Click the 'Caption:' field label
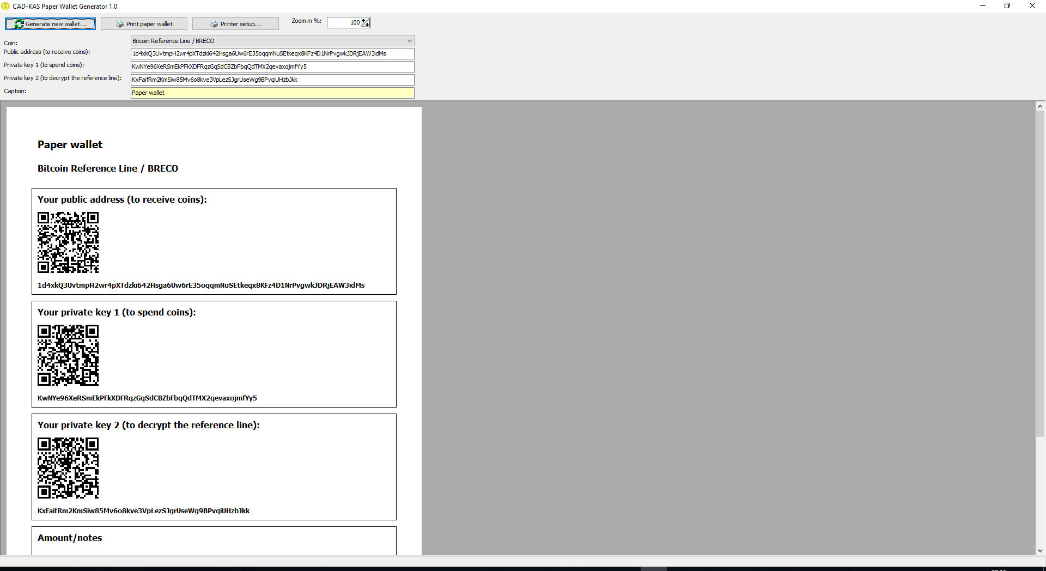This screenshot has height=571, width=1046. (x=15, y=91)
